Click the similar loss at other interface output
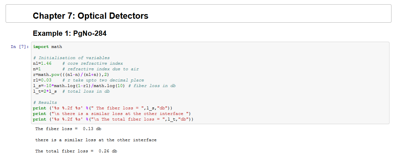Screen dimensions: 405x157 96,140
